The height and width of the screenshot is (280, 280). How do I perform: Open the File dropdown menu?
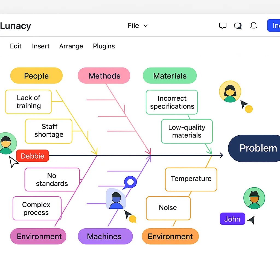point(138,25)
